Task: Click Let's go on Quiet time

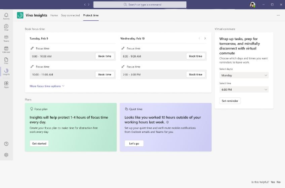Action: tap(134, 144)
